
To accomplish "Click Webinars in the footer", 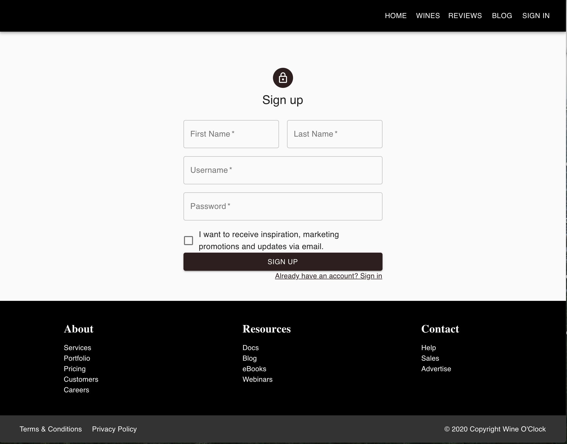I will pos(258,379).
